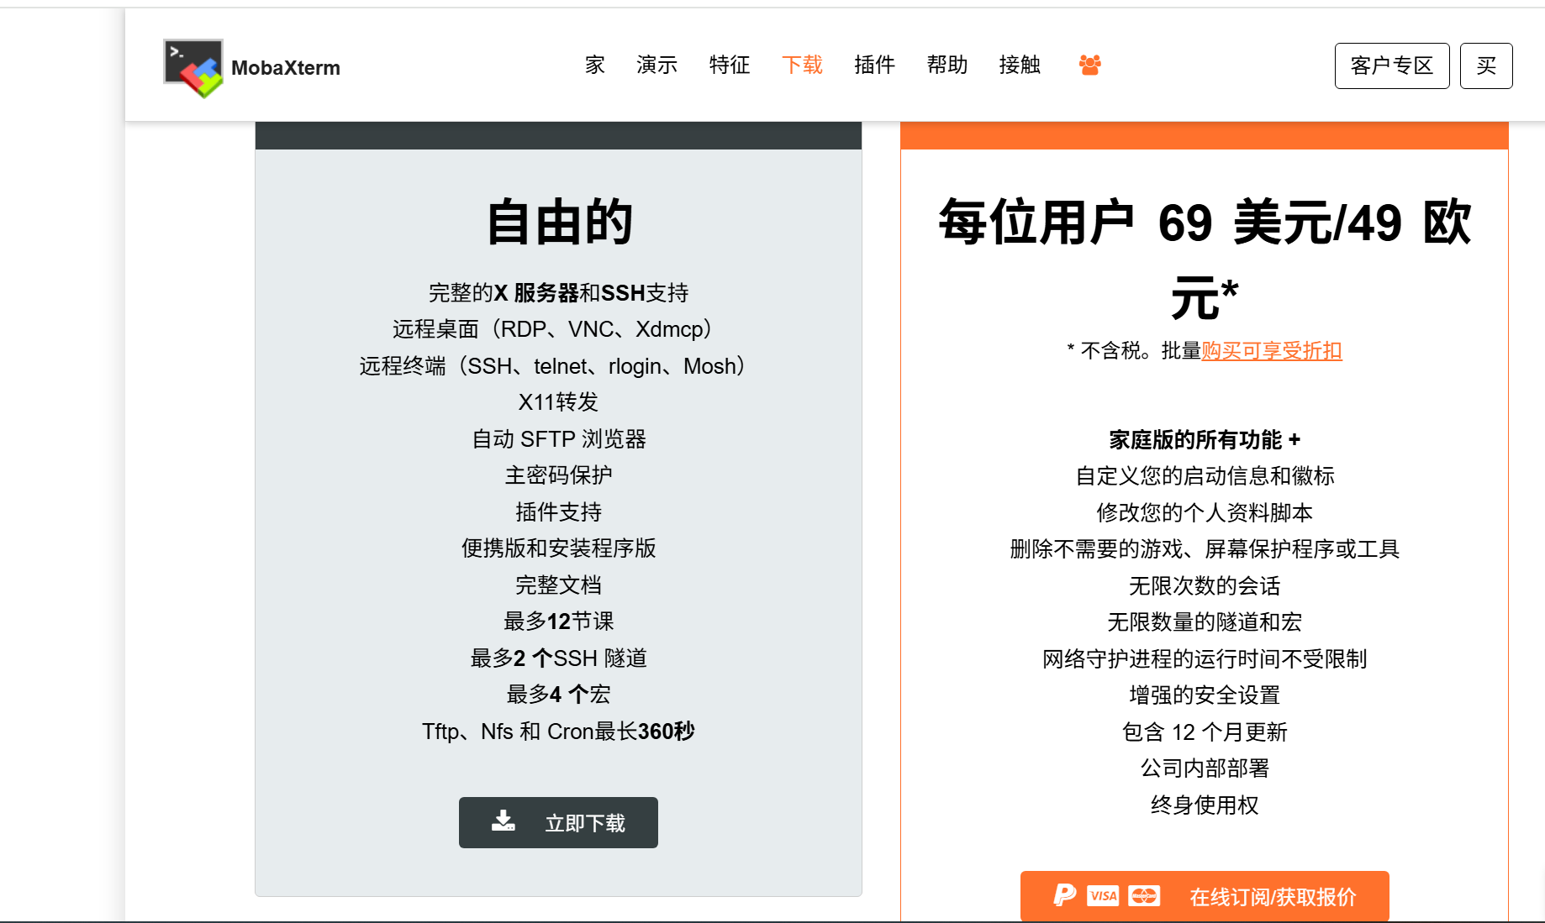The image size is (1545, 923).
Task: Go to the 家 home menu item
Action: pos(595,65)
